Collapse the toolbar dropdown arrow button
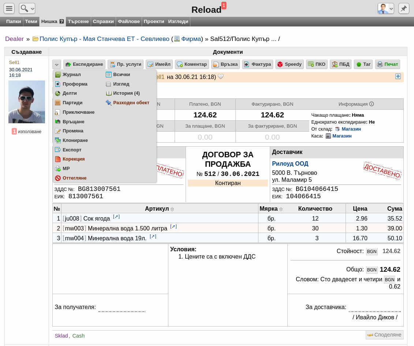Viewport: 414px width, 346px height. pyautogui.click(x=57, y=64)
